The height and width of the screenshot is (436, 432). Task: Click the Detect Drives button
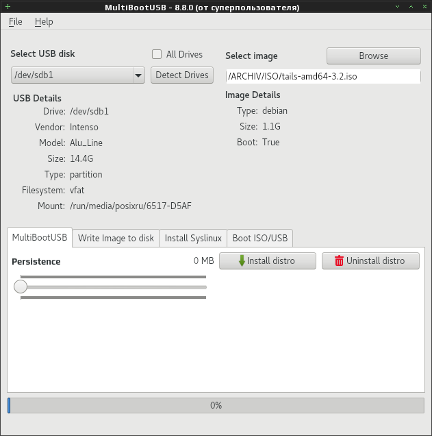coord(182,75)
